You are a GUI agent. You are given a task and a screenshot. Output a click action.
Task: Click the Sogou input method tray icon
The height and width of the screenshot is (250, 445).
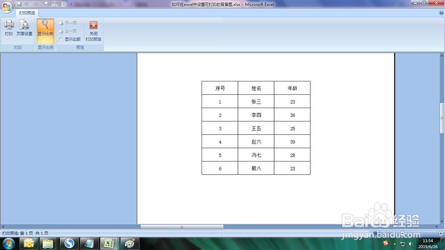click(385, 243)
